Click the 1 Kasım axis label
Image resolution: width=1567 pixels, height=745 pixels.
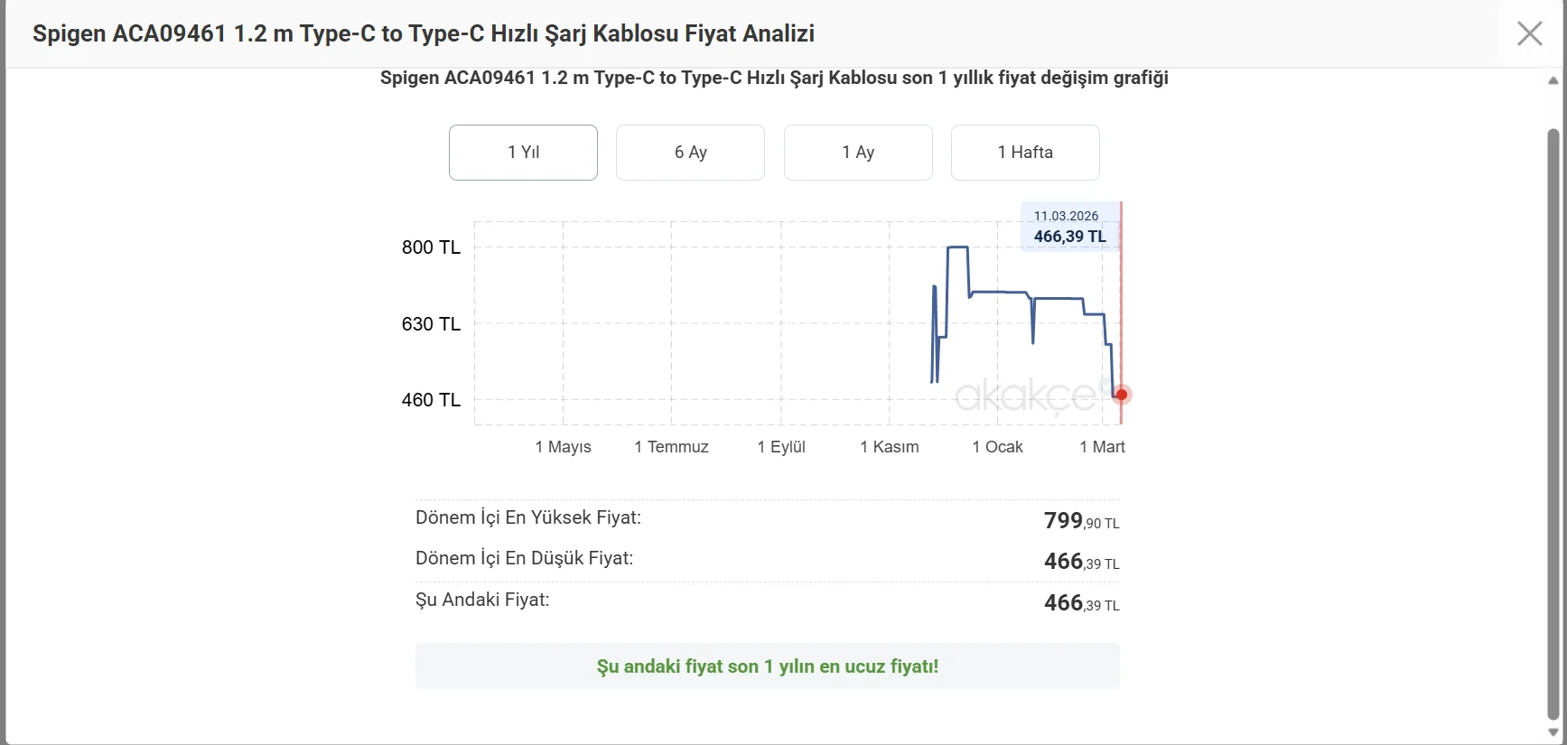(x=889, y=447)
